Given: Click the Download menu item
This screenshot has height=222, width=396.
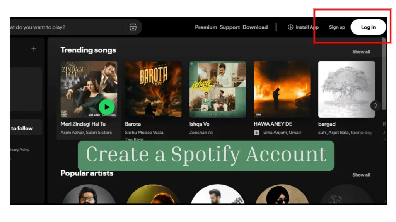Looking at the screenshot, I should (x=255, y=27).
